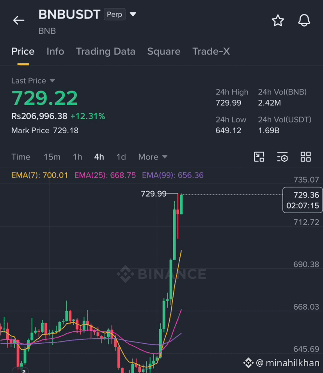Tap the 668.03 price axis label
Screen dimensions: 323x373
(306, 307)
